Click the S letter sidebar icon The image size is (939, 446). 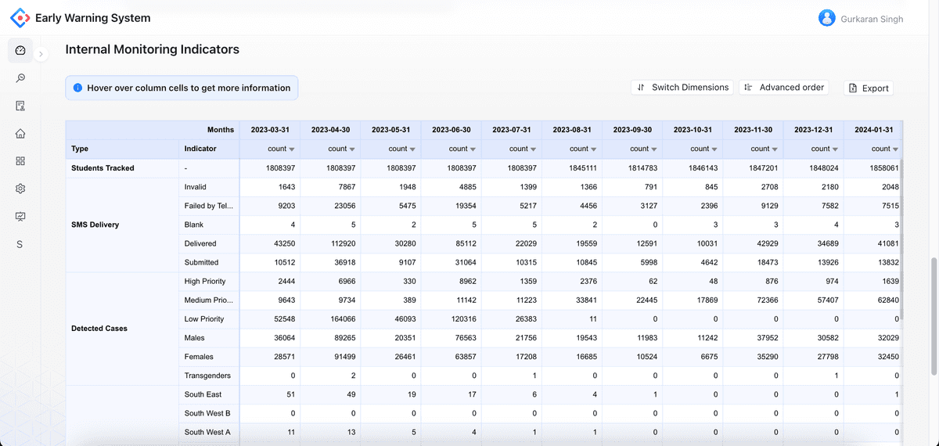click(20, 245)
